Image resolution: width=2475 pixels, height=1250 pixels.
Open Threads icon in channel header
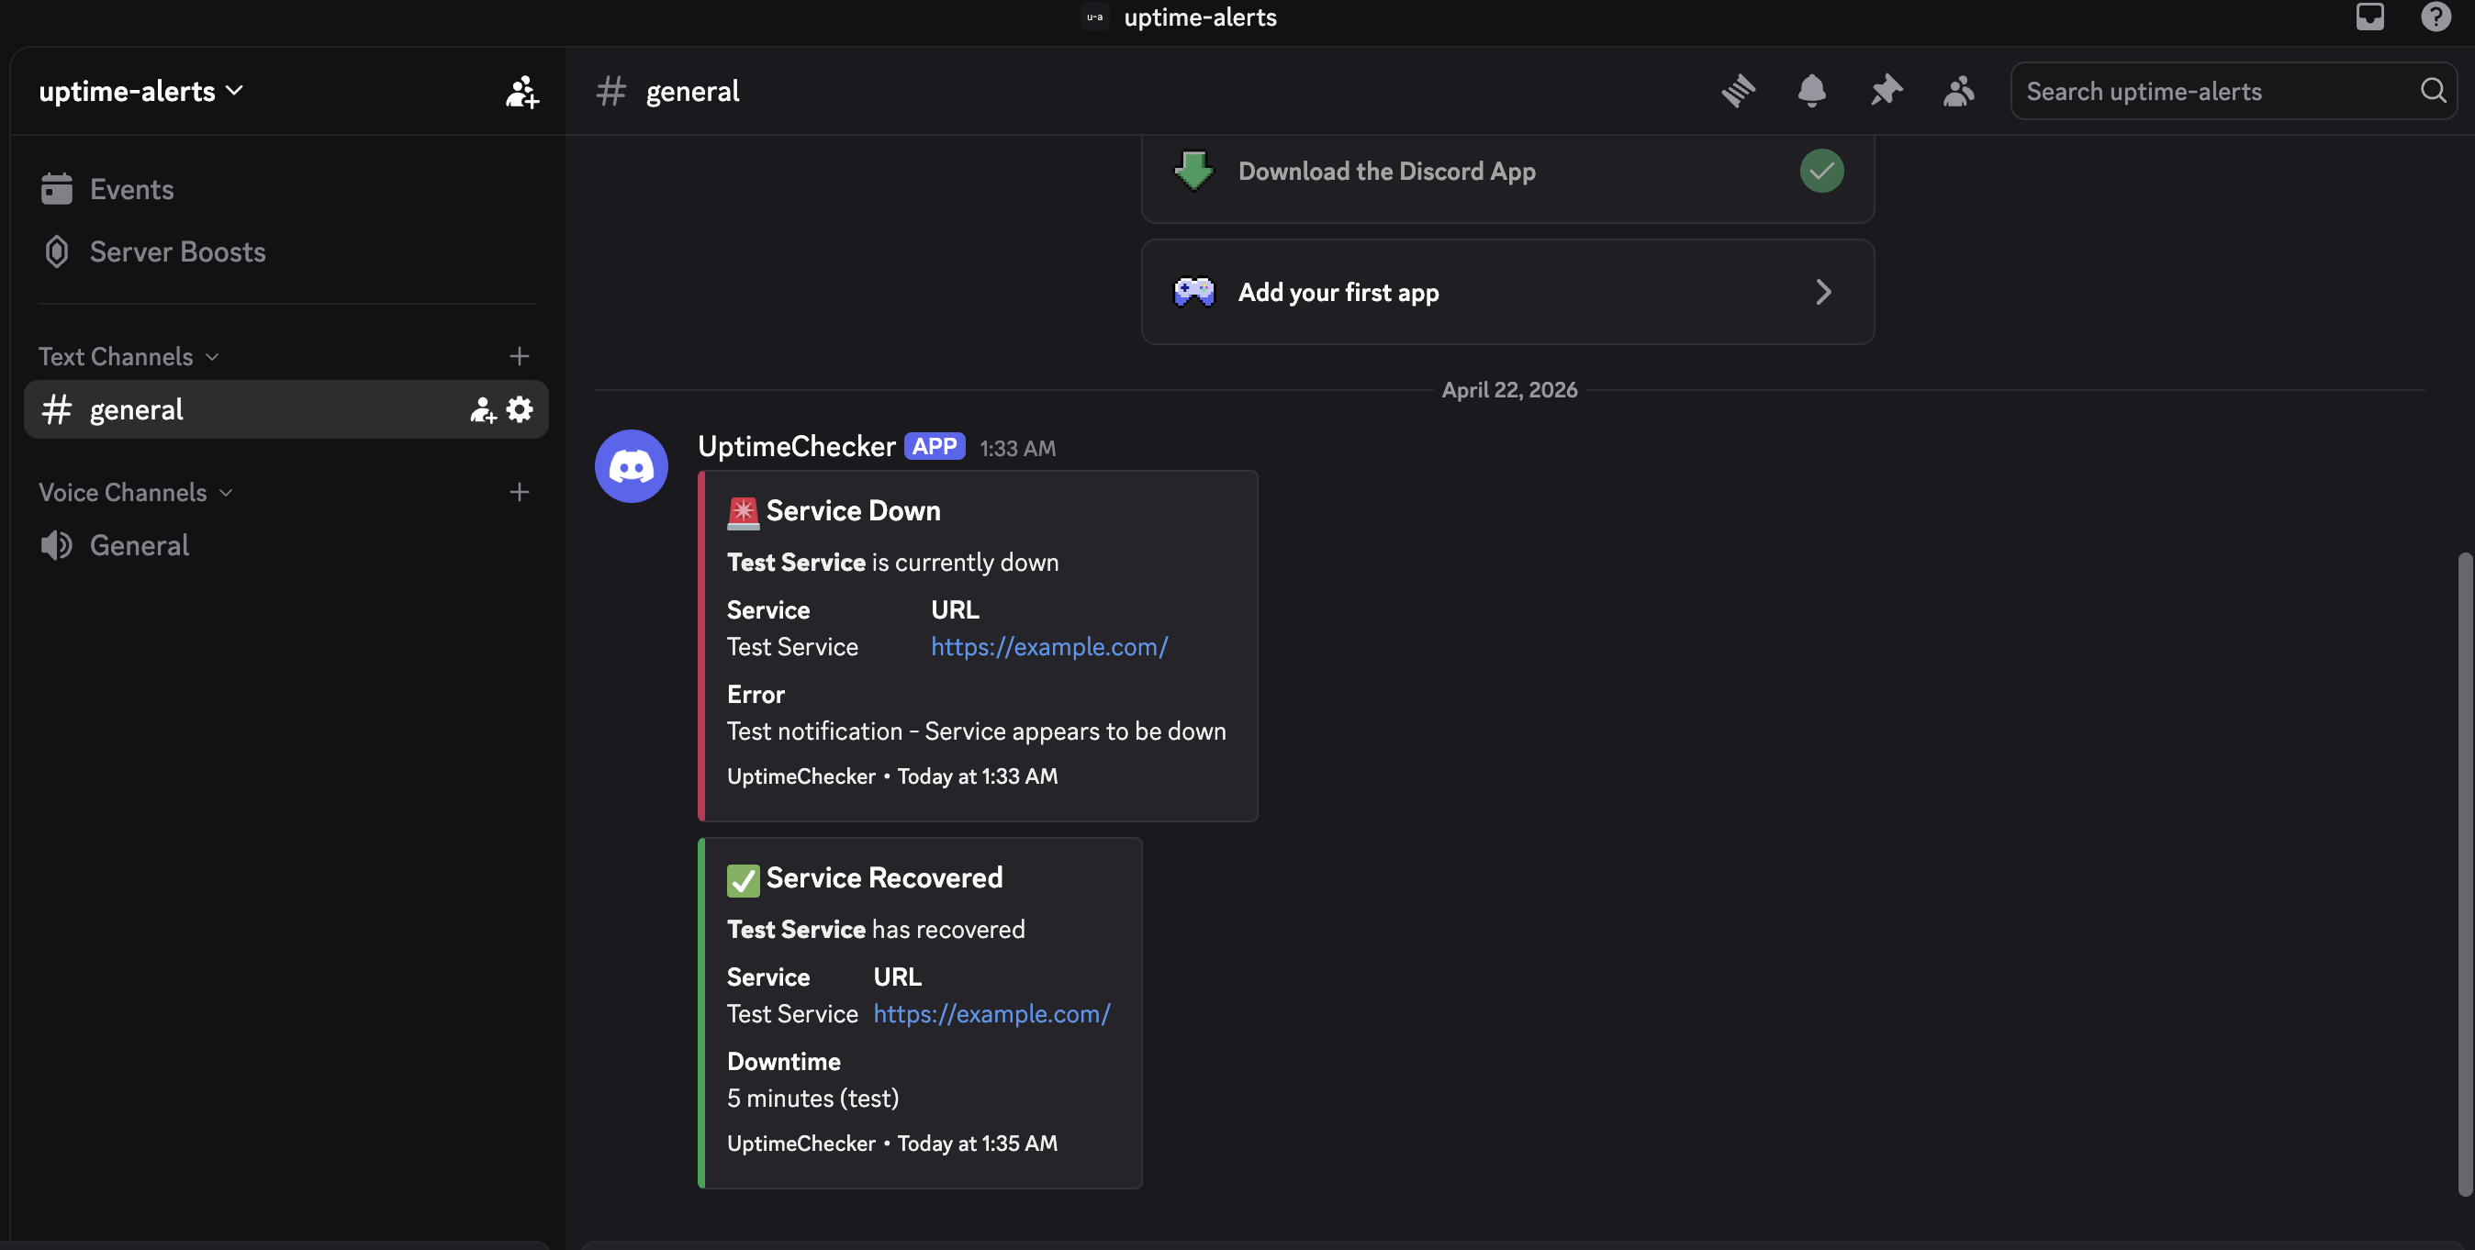click(1738, 91)
